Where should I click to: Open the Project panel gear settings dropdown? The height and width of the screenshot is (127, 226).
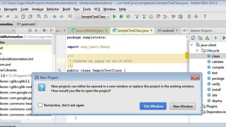(x=45, y=31)
